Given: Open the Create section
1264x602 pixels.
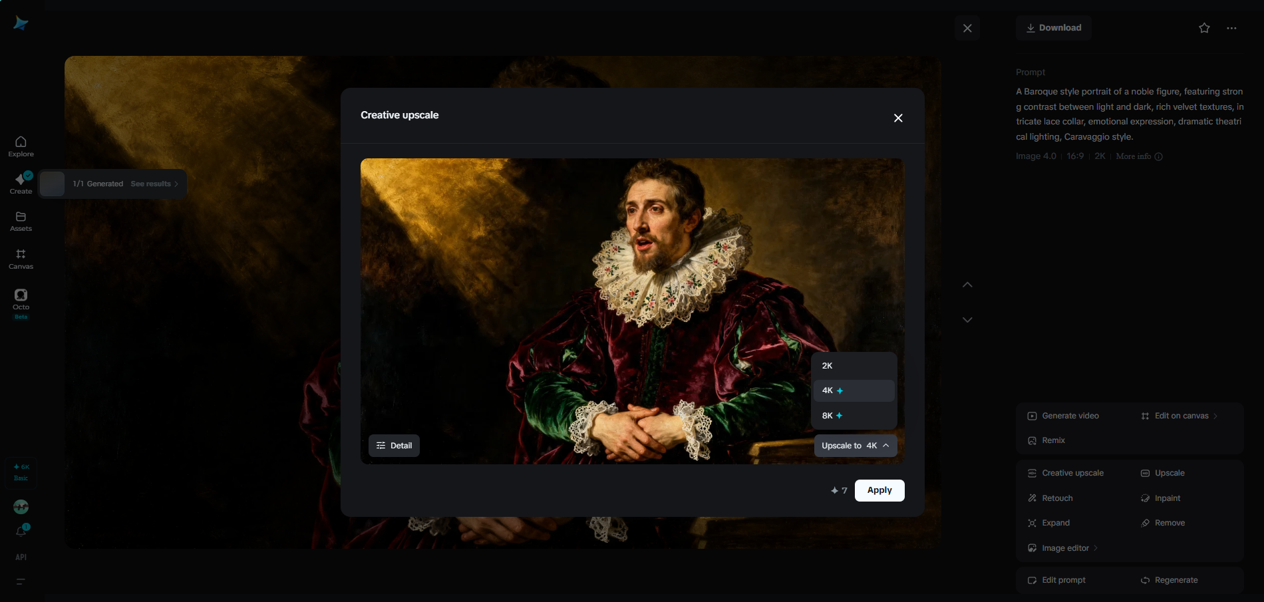Looking at the screenshot, I should (21, 183).
